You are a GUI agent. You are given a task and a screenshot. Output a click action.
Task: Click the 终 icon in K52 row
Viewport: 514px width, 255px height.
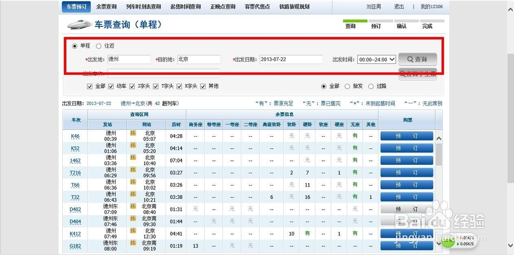point(133,145)
